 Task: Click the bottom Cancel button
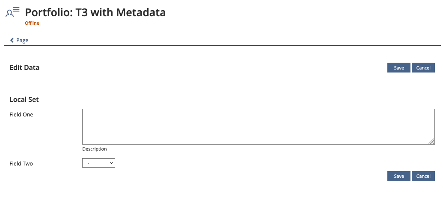(x=423, y=176)
